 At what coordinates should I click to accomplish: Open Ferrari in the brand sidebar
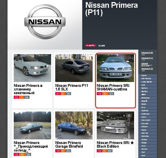[144, 149]
